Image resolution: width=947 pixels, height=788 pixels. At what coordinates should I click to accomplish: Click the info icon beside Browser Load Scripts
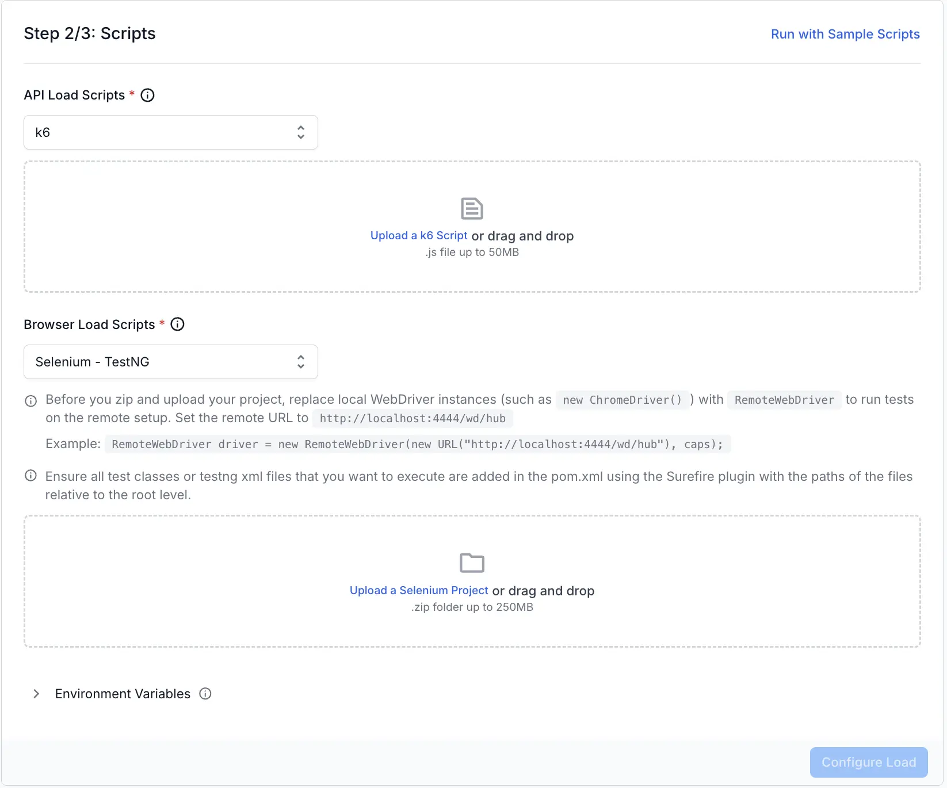click(178, 324)
